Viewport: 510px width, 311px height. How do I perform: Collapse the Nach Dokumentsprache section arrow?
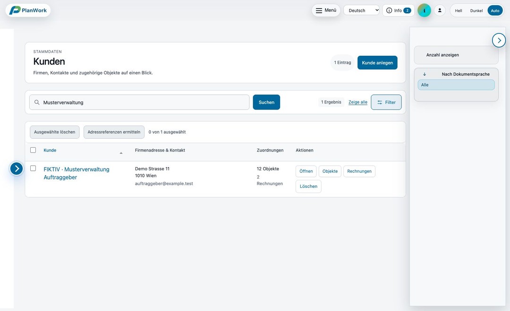point(425,74)
